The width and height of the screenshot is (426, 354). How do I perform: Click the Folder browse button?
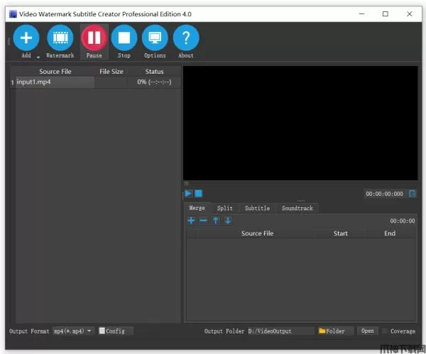pyautogui.click(x=335, y=331)
